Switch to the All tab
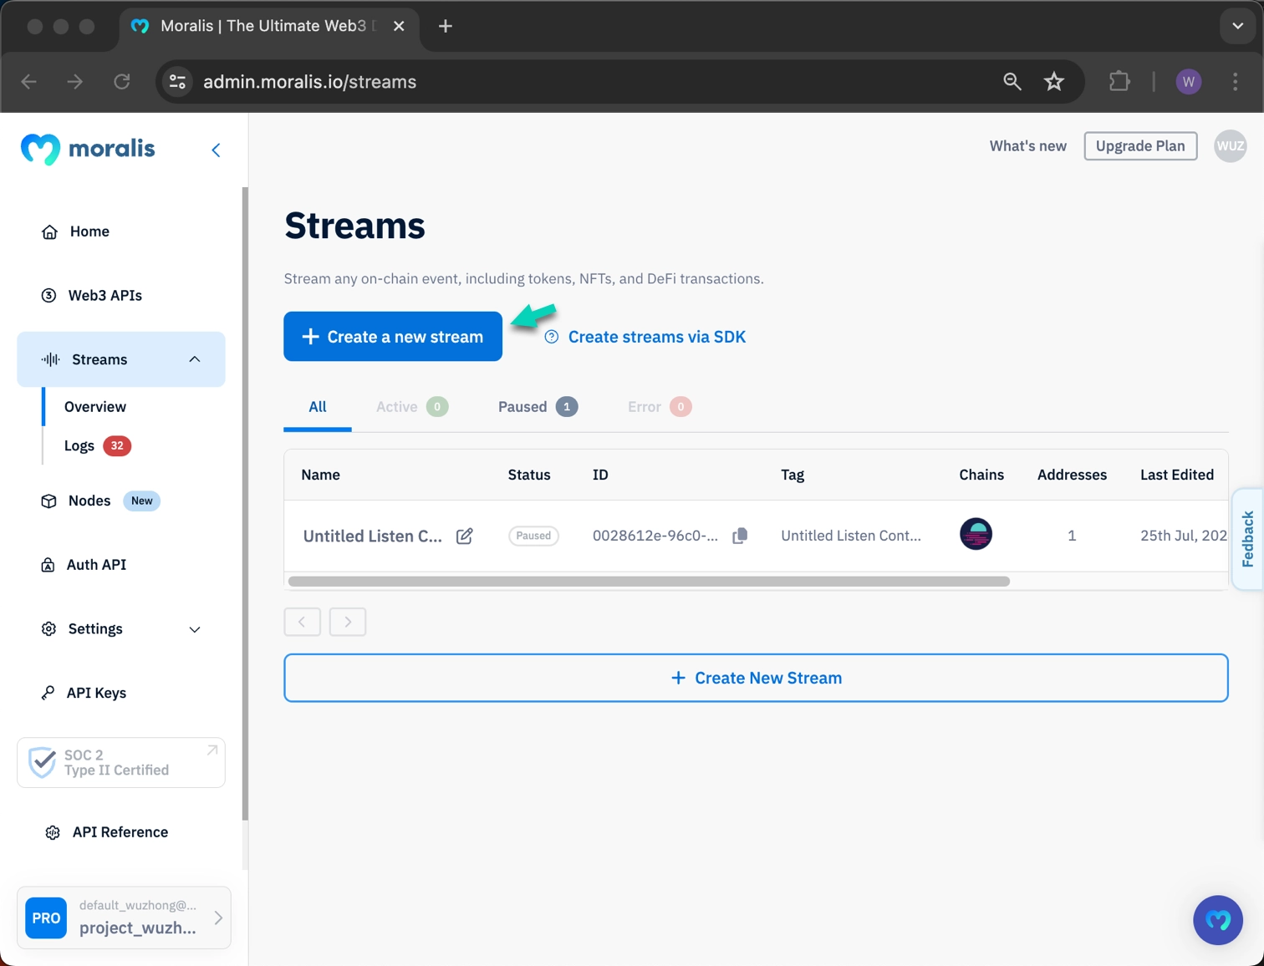The width and height of the screenshot is (1264, 966). click(318, 407)
